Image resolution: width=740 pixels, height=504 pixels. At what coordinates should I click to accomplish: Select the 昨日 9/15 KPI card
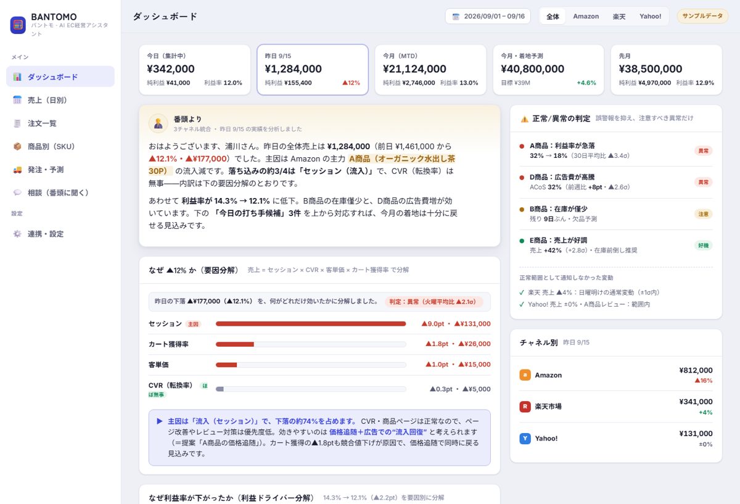tap(313, 70)
